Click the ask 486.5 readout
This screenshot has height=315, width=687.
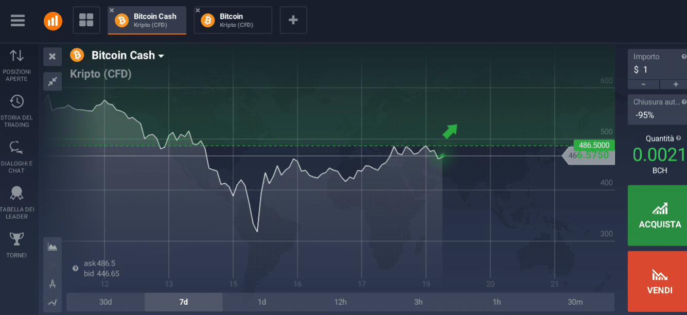pyautogui.click(x=99, y=263)
